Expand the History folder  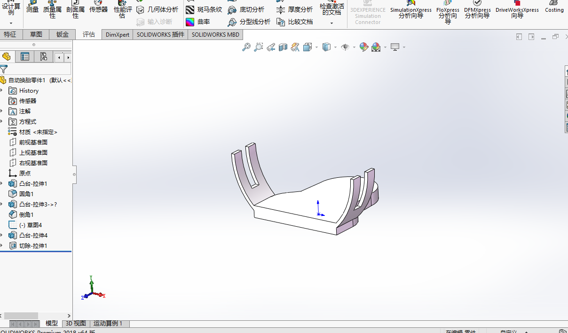[x=2, y=90]
